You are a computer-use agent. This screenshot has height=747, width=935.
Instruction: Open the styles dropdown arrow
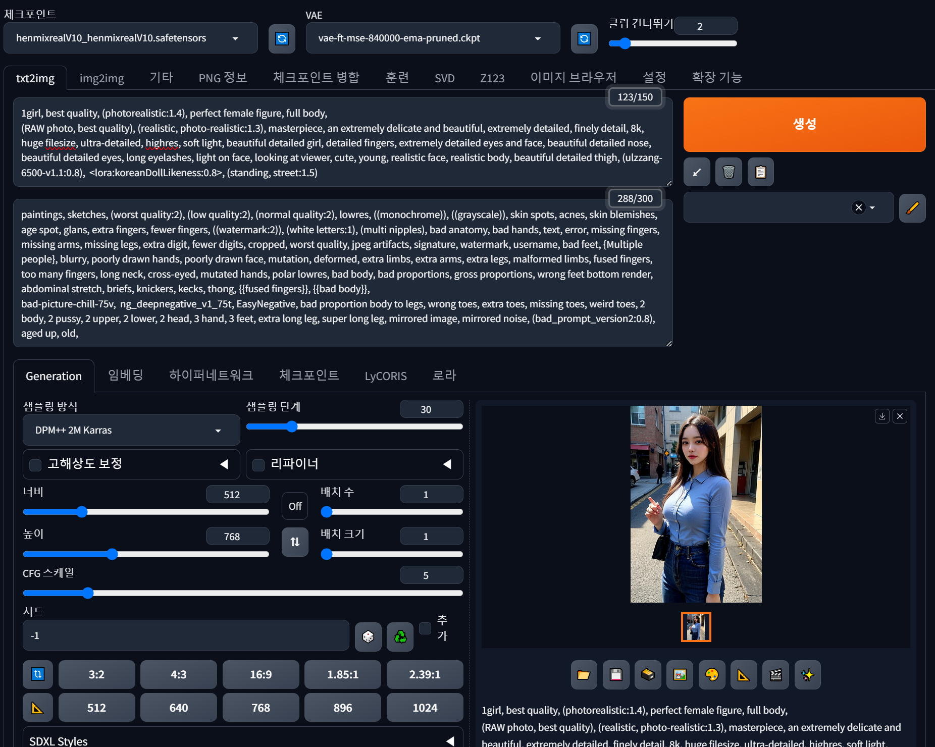(x=872, y=207)
